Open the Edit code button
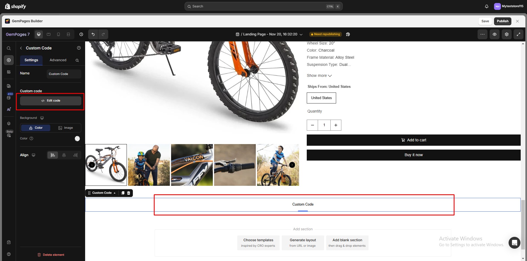This screenshot has height=261, width=527. coord(51,100)
